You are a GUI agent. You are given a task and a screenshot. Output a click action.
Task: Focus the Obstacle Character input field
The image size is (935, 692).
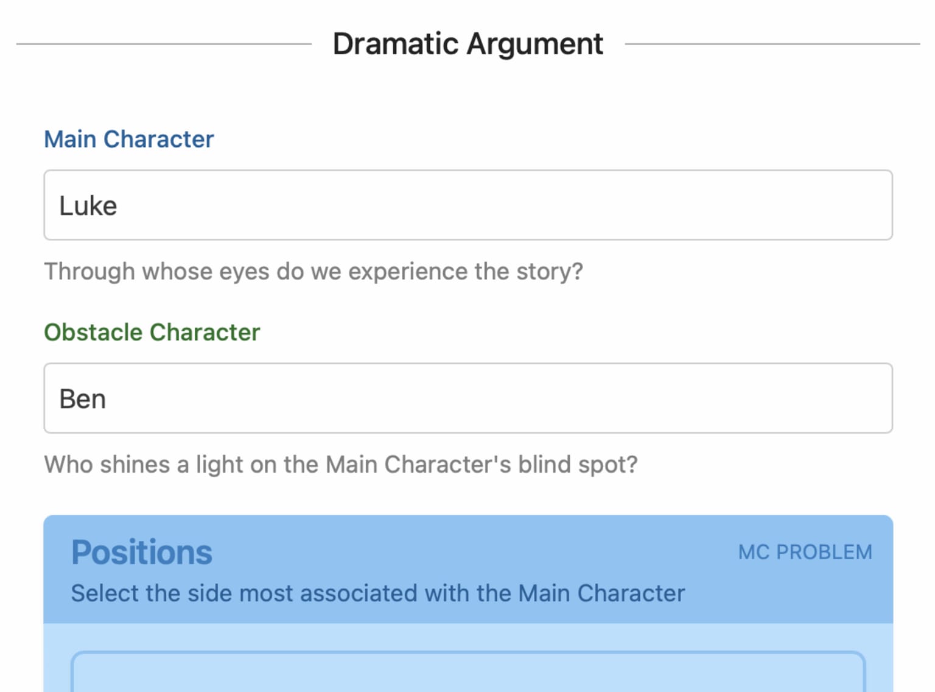[x=468, y=398]
